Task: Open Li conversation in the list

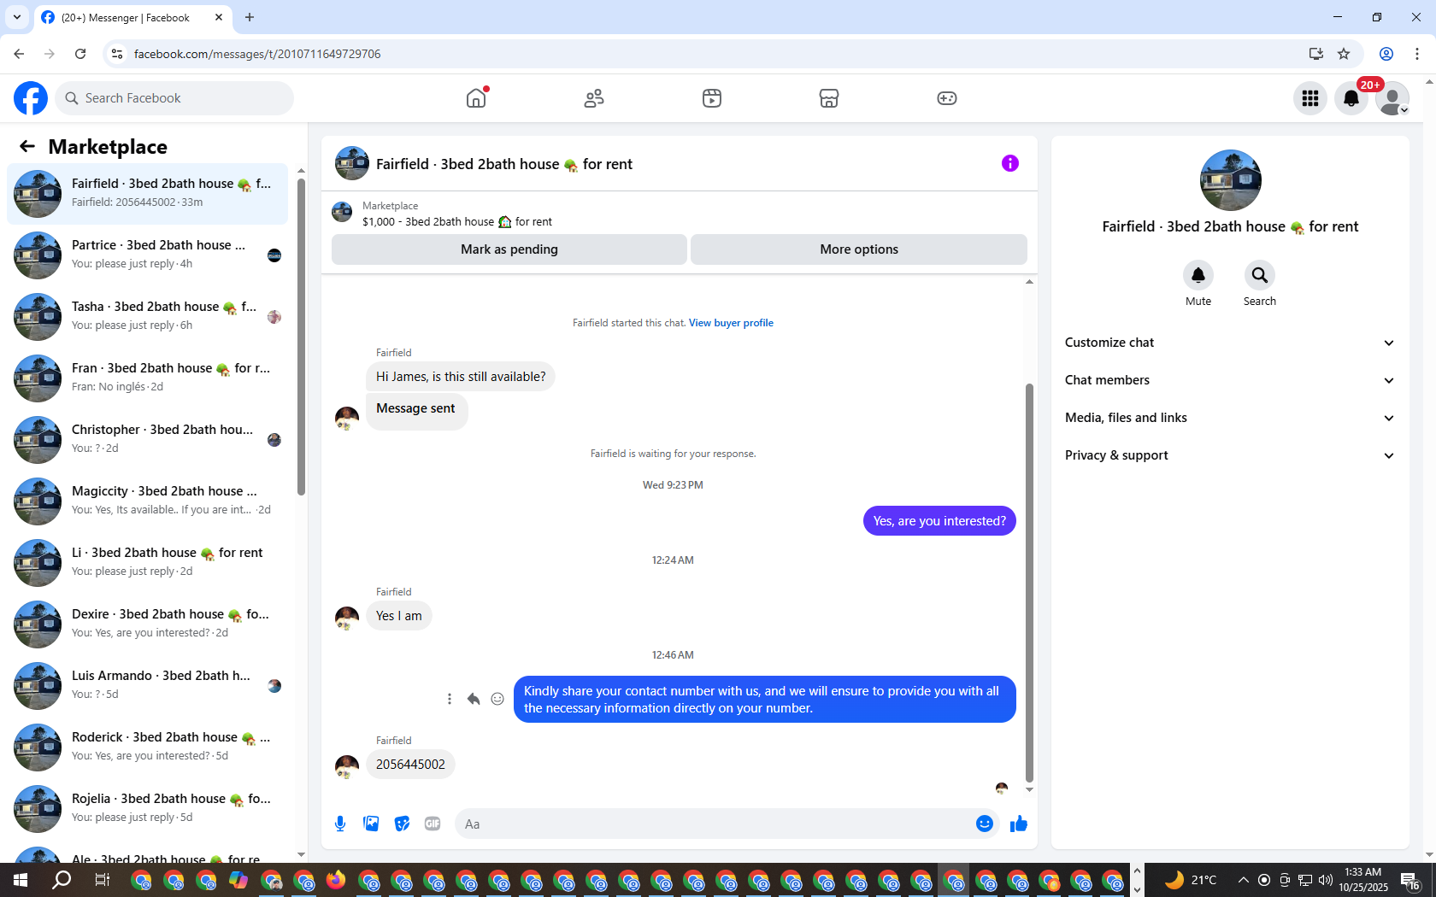Action: (147, 563)
